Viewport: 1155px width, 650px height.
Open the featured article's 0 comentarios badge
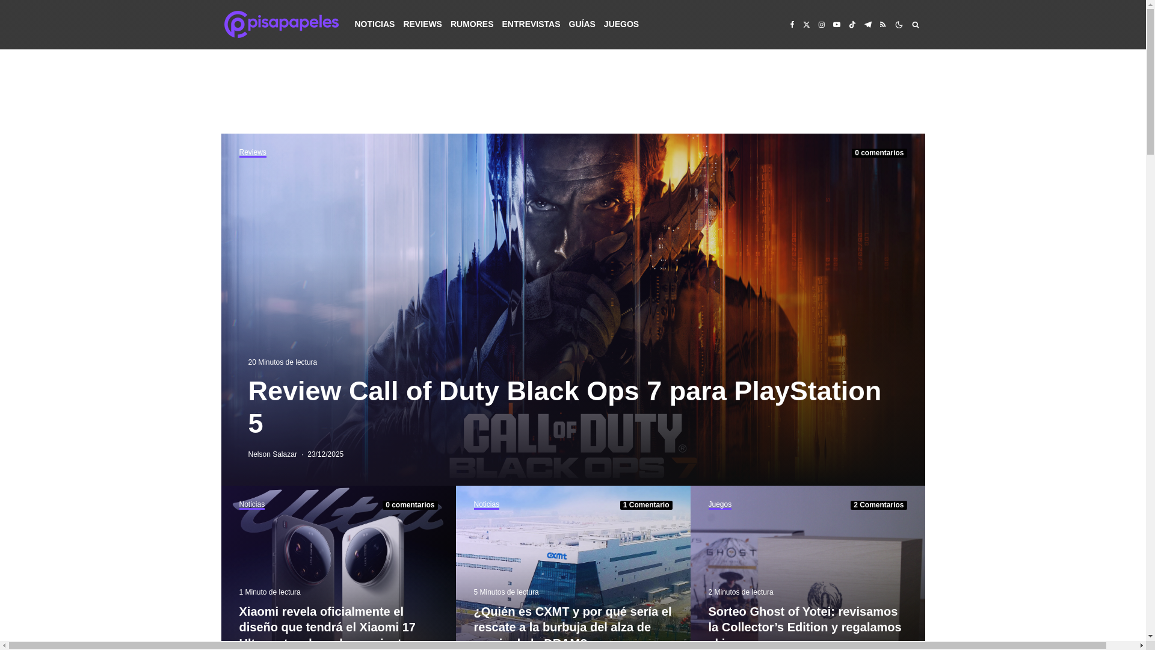point(879,153)
